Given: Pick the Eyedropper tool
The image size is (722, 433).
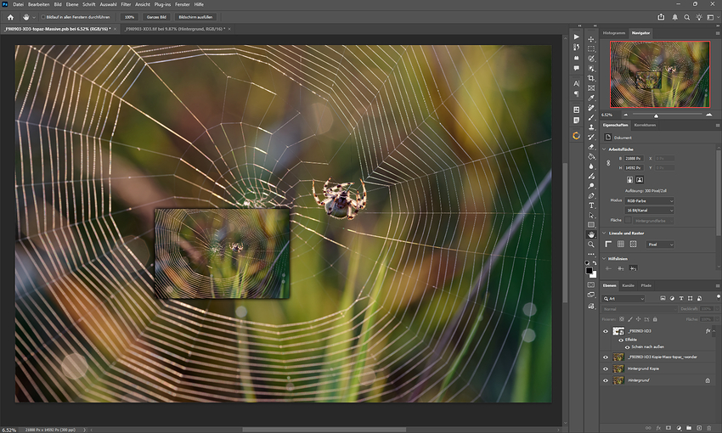Looking at the screenshot, I should (591, 98).
